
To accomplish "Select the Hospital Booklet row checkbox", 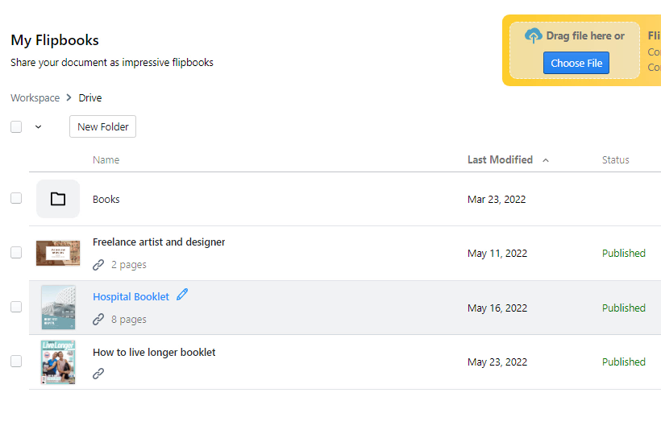I will tap(16, 307).
